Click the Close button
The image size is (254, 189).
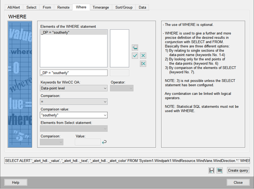coord(238,182)
